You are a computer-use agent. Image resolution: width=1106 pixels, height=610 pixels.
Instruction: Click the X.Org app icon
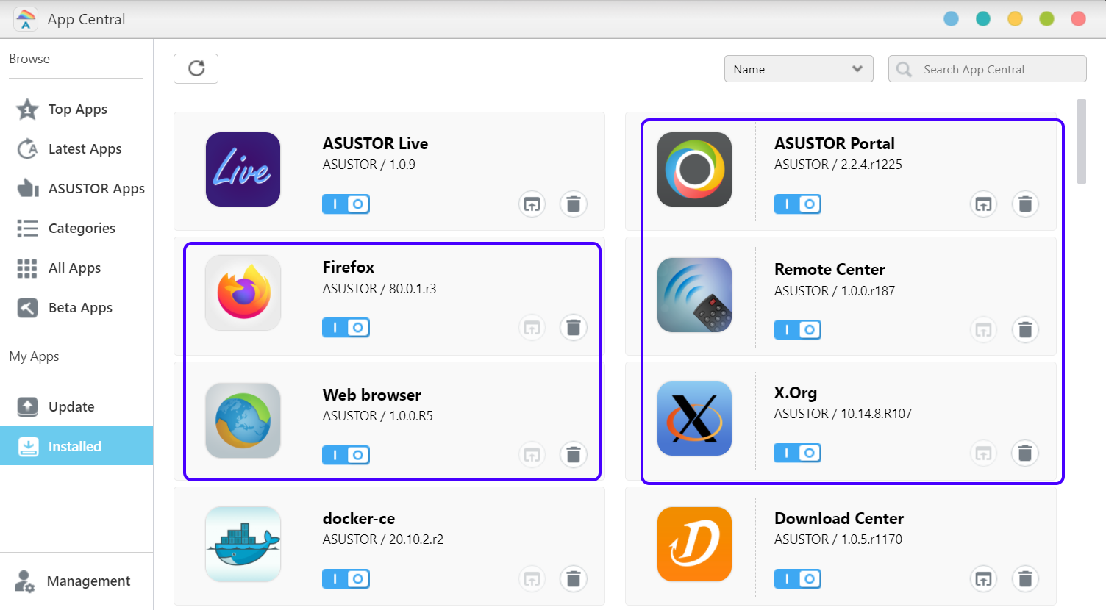tap(694, 418)
